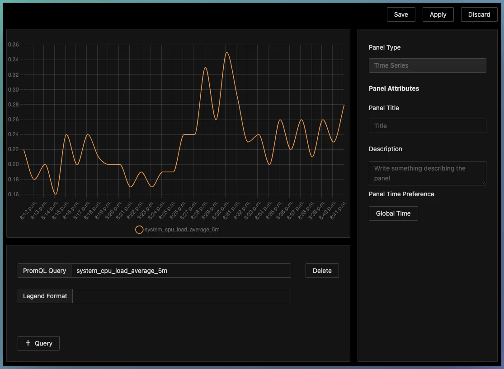Grab the Description box resize handle
Viewport: 504px width, 369px height.
click(x=483, y=182)
